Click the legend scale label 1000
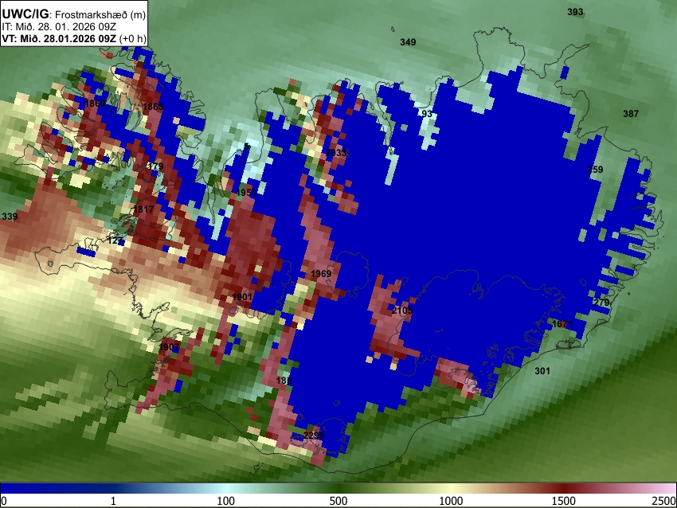 pos(451,502)
